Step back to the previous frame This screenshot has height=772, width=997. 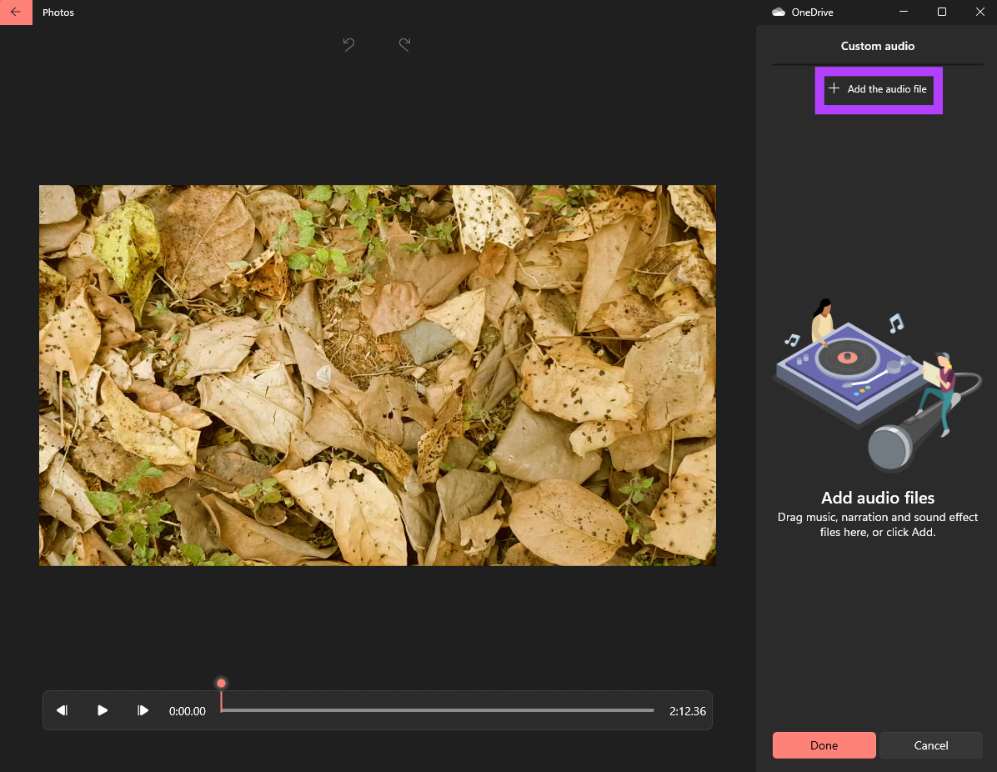click(63, 710)
